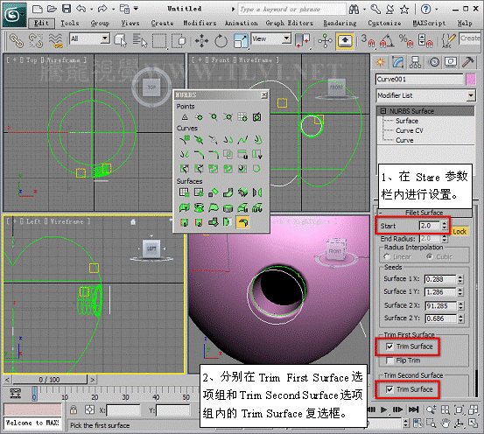Open the Edit menu
The image size is (484, 434).
[41, 23]
